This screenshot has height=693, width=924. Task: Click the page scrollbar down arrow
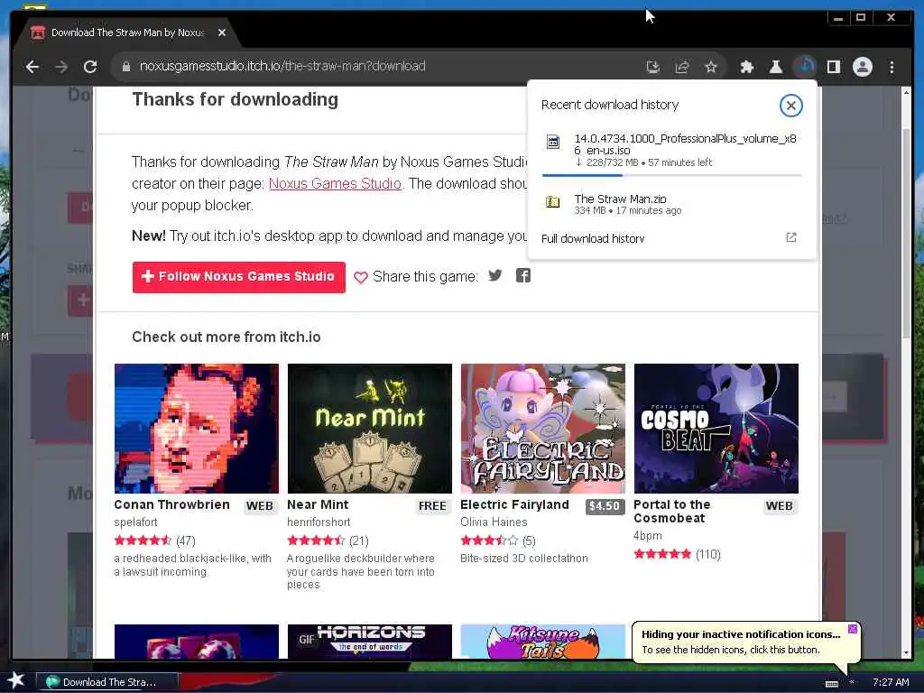906,653
